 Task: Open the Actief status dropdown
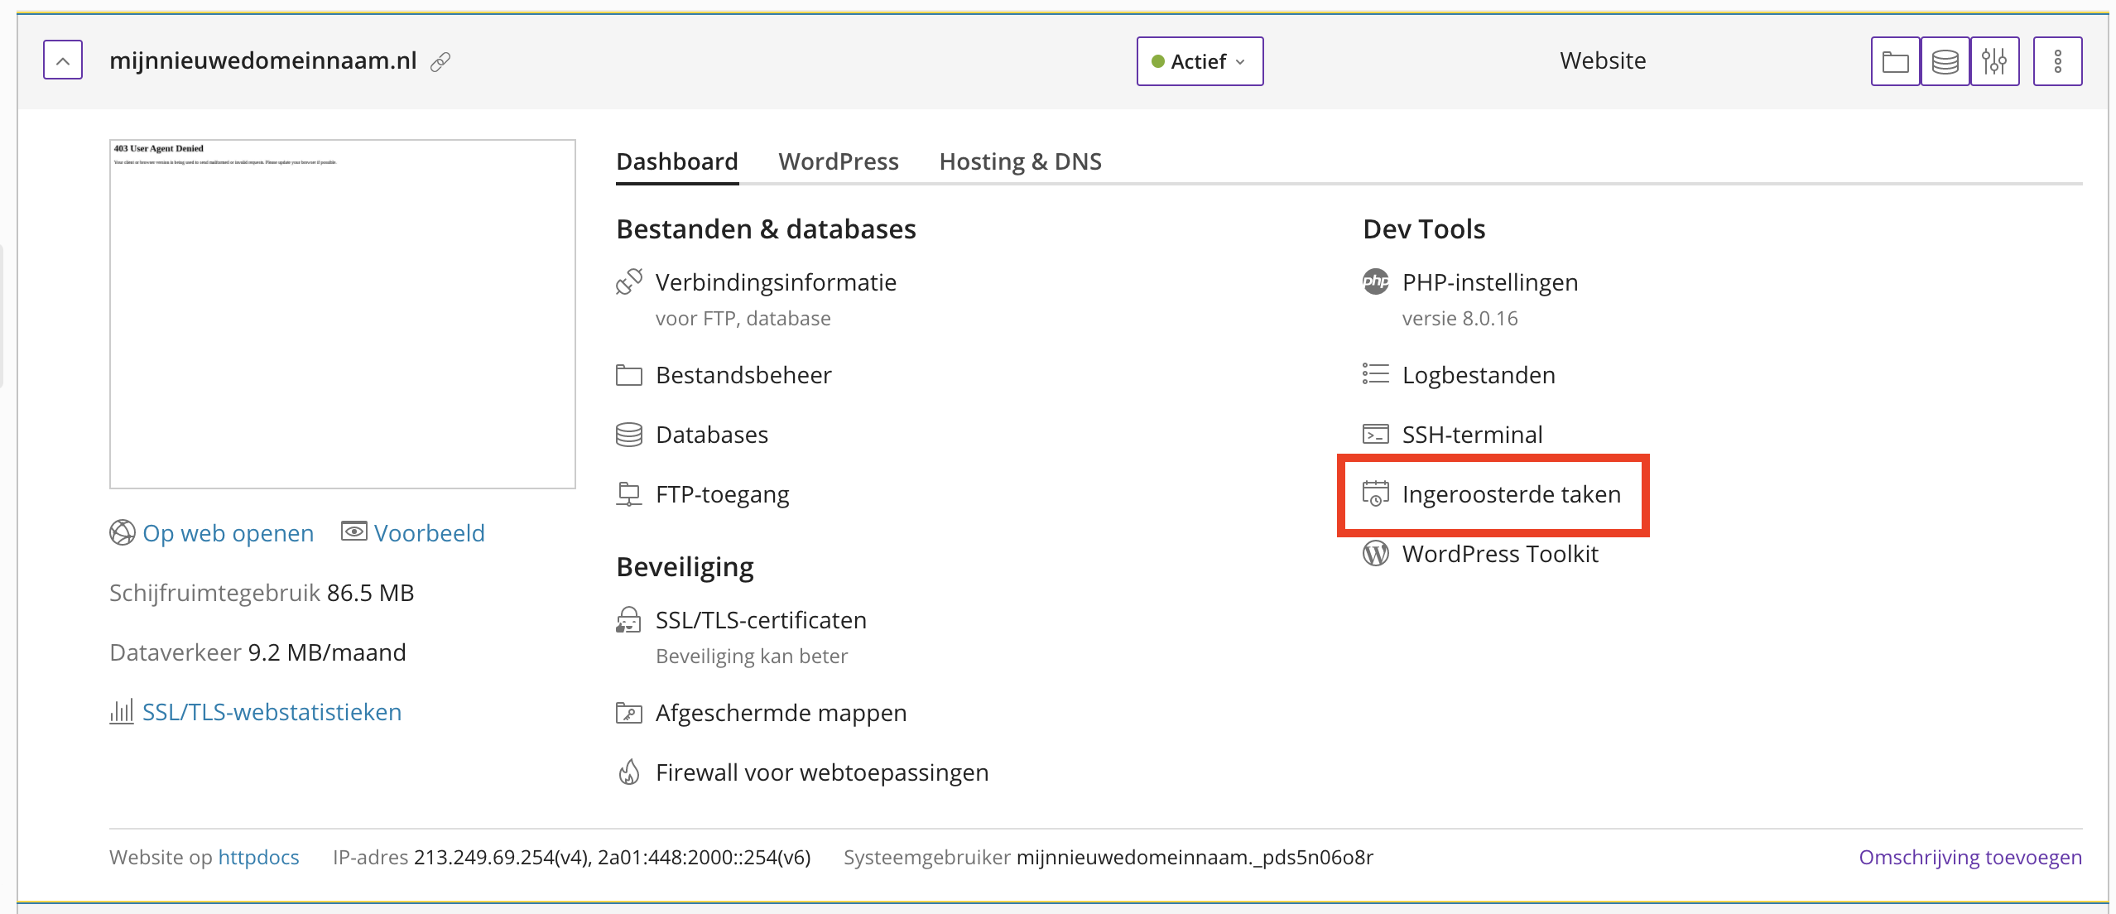[x=1199, y=61]
